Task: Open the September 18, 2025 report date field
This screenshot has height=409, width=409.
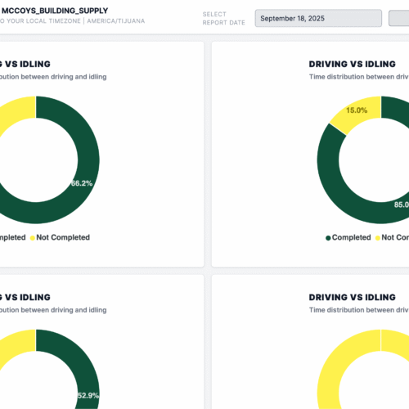Action: tap(318, 18)
